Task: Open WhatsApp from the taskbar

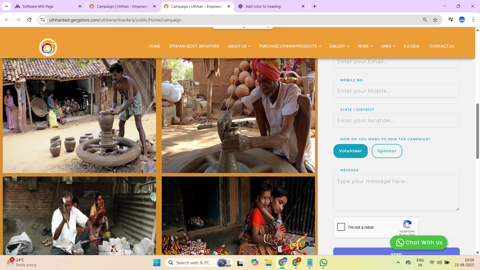Action: (x=323, y=262)
